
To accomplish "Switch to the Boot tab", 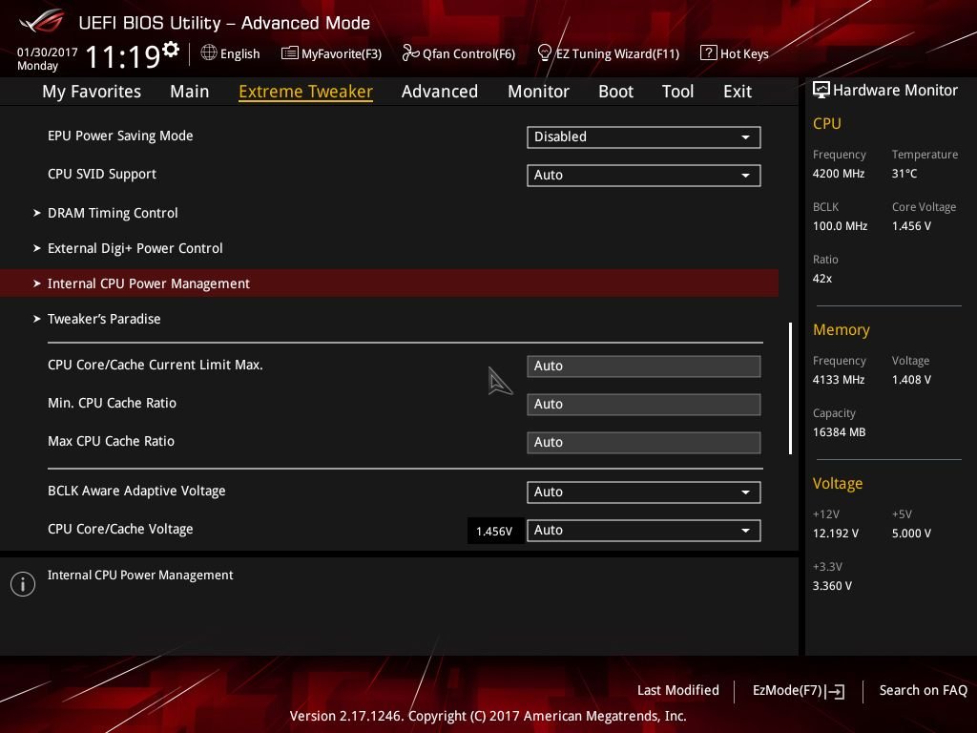I will click(x=615, y=92).
